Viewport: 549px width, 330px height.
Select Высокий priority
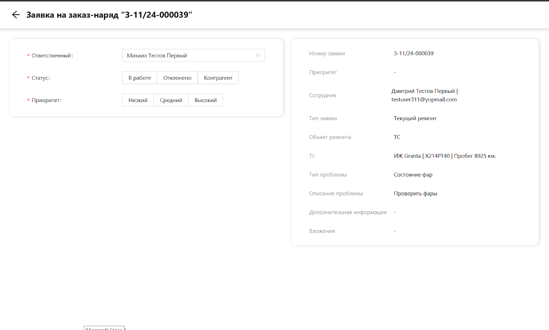pos(206,100)
